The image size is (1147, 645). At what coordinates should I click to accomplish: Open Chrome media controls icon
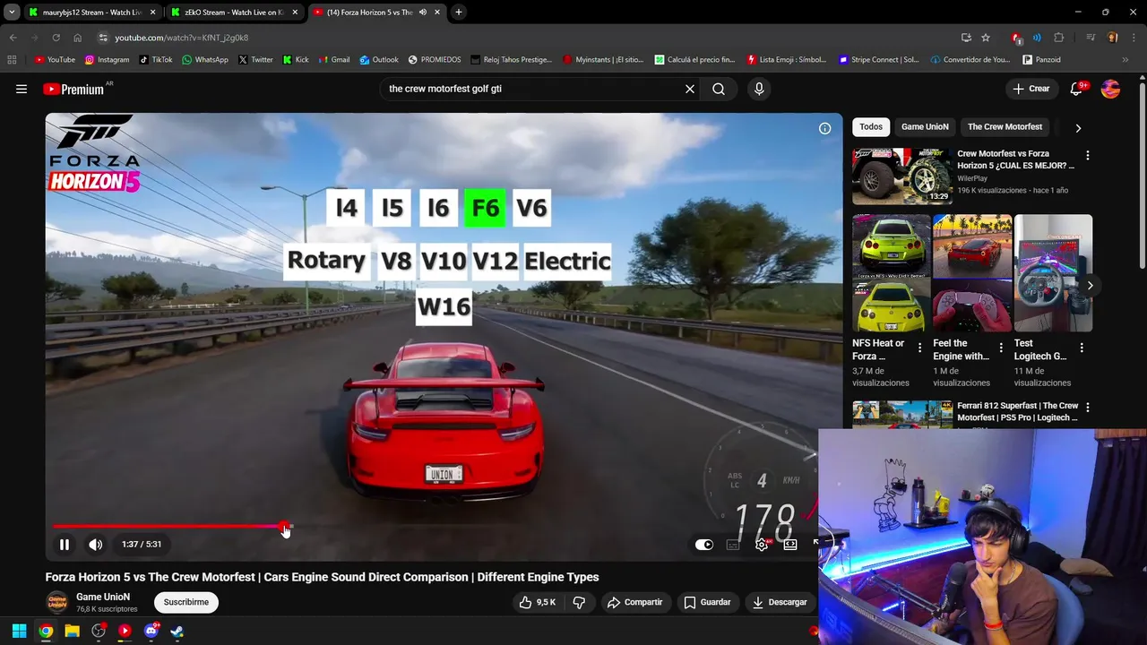pos(1091,38)
